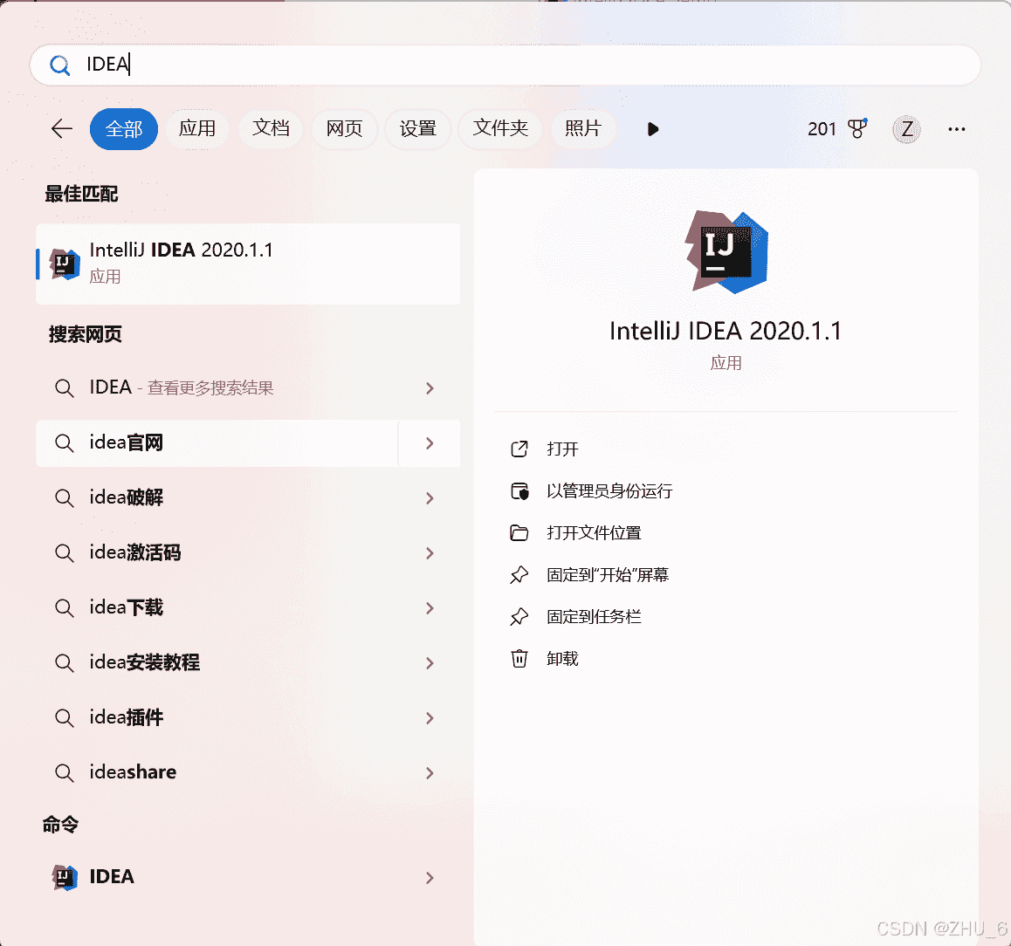Click the magnifier icon beside idea下载
Viewport: 1011px width, 946px height.
(64, 607)
